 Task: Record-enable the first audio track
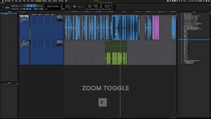pyautogui.click(x=21, y=18)
